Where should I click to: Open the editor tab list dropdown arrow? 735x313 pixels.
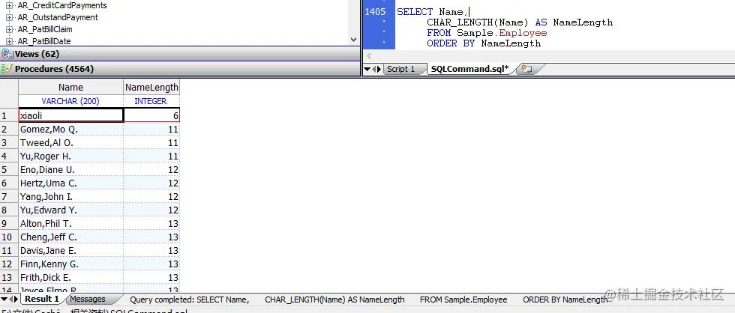point(367,69)
